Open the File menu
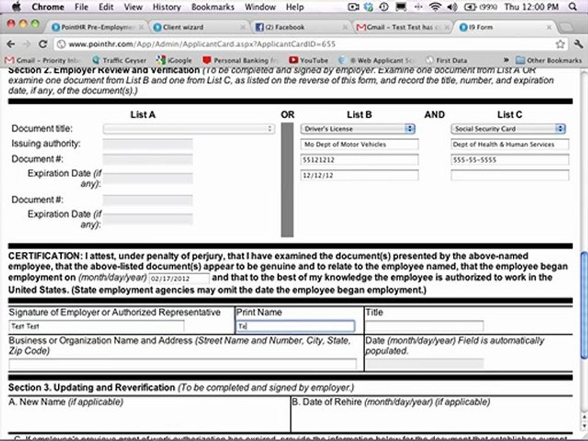 [81, 7]
